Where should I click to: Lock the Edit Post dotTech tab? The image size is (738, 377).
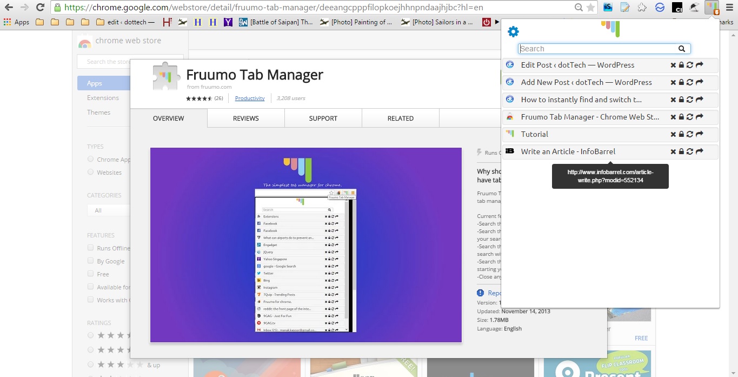click(x=681, y=65)
